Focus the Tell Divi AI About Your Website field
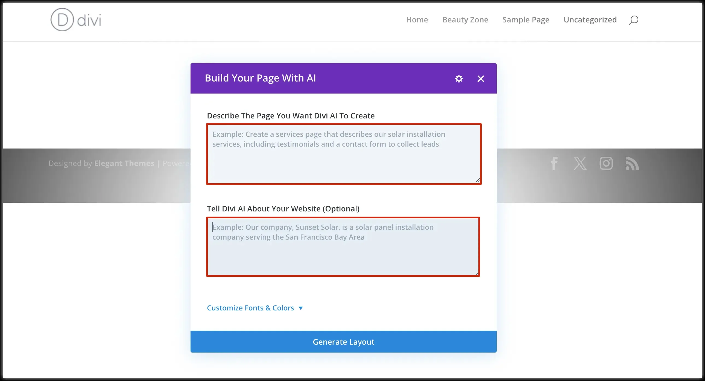The image size is (705, 381). coord(343,246)
